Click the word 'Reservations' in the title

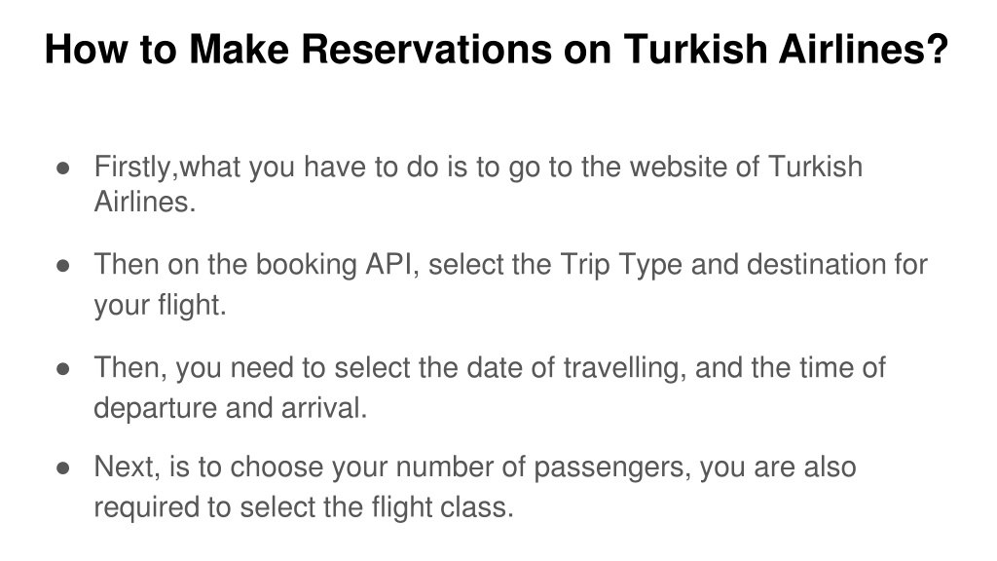(426, 49)
